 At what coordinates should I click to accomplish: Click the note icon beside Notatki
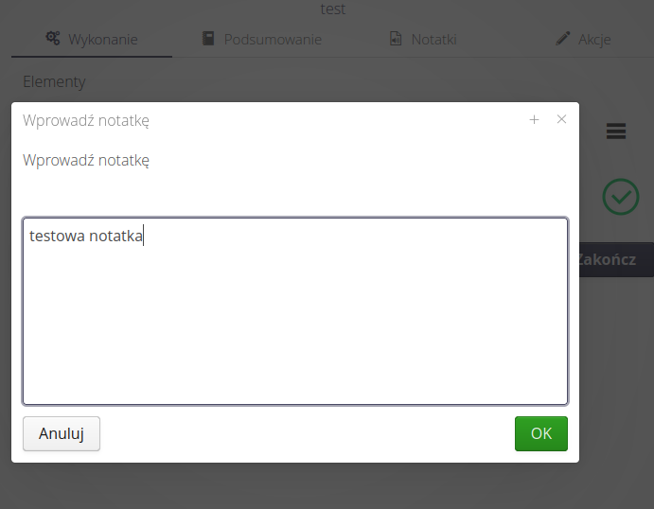tap(396, 39)
